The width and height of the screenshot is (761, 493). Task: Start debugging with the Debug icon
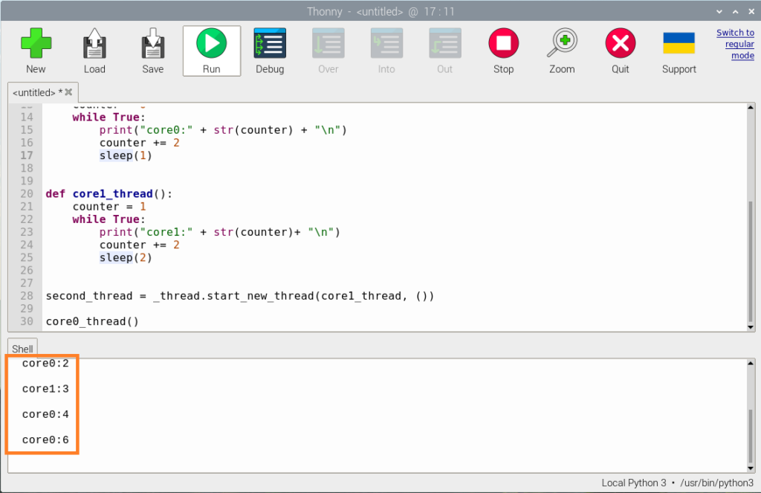(270, 51)
